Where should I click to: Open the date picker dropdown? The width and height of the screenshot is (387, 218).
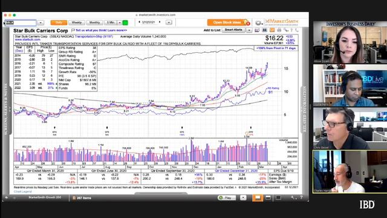click(x=169, y=22)
